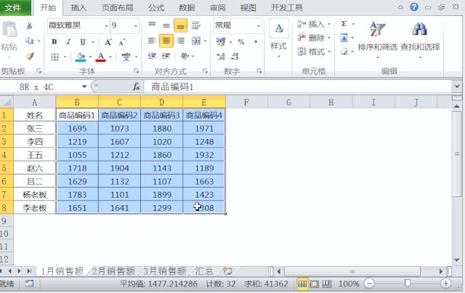The image size is (465, 293).
Task: Switch to the 公式 tab
Action: pyautogui.click(x=156, y=8)
